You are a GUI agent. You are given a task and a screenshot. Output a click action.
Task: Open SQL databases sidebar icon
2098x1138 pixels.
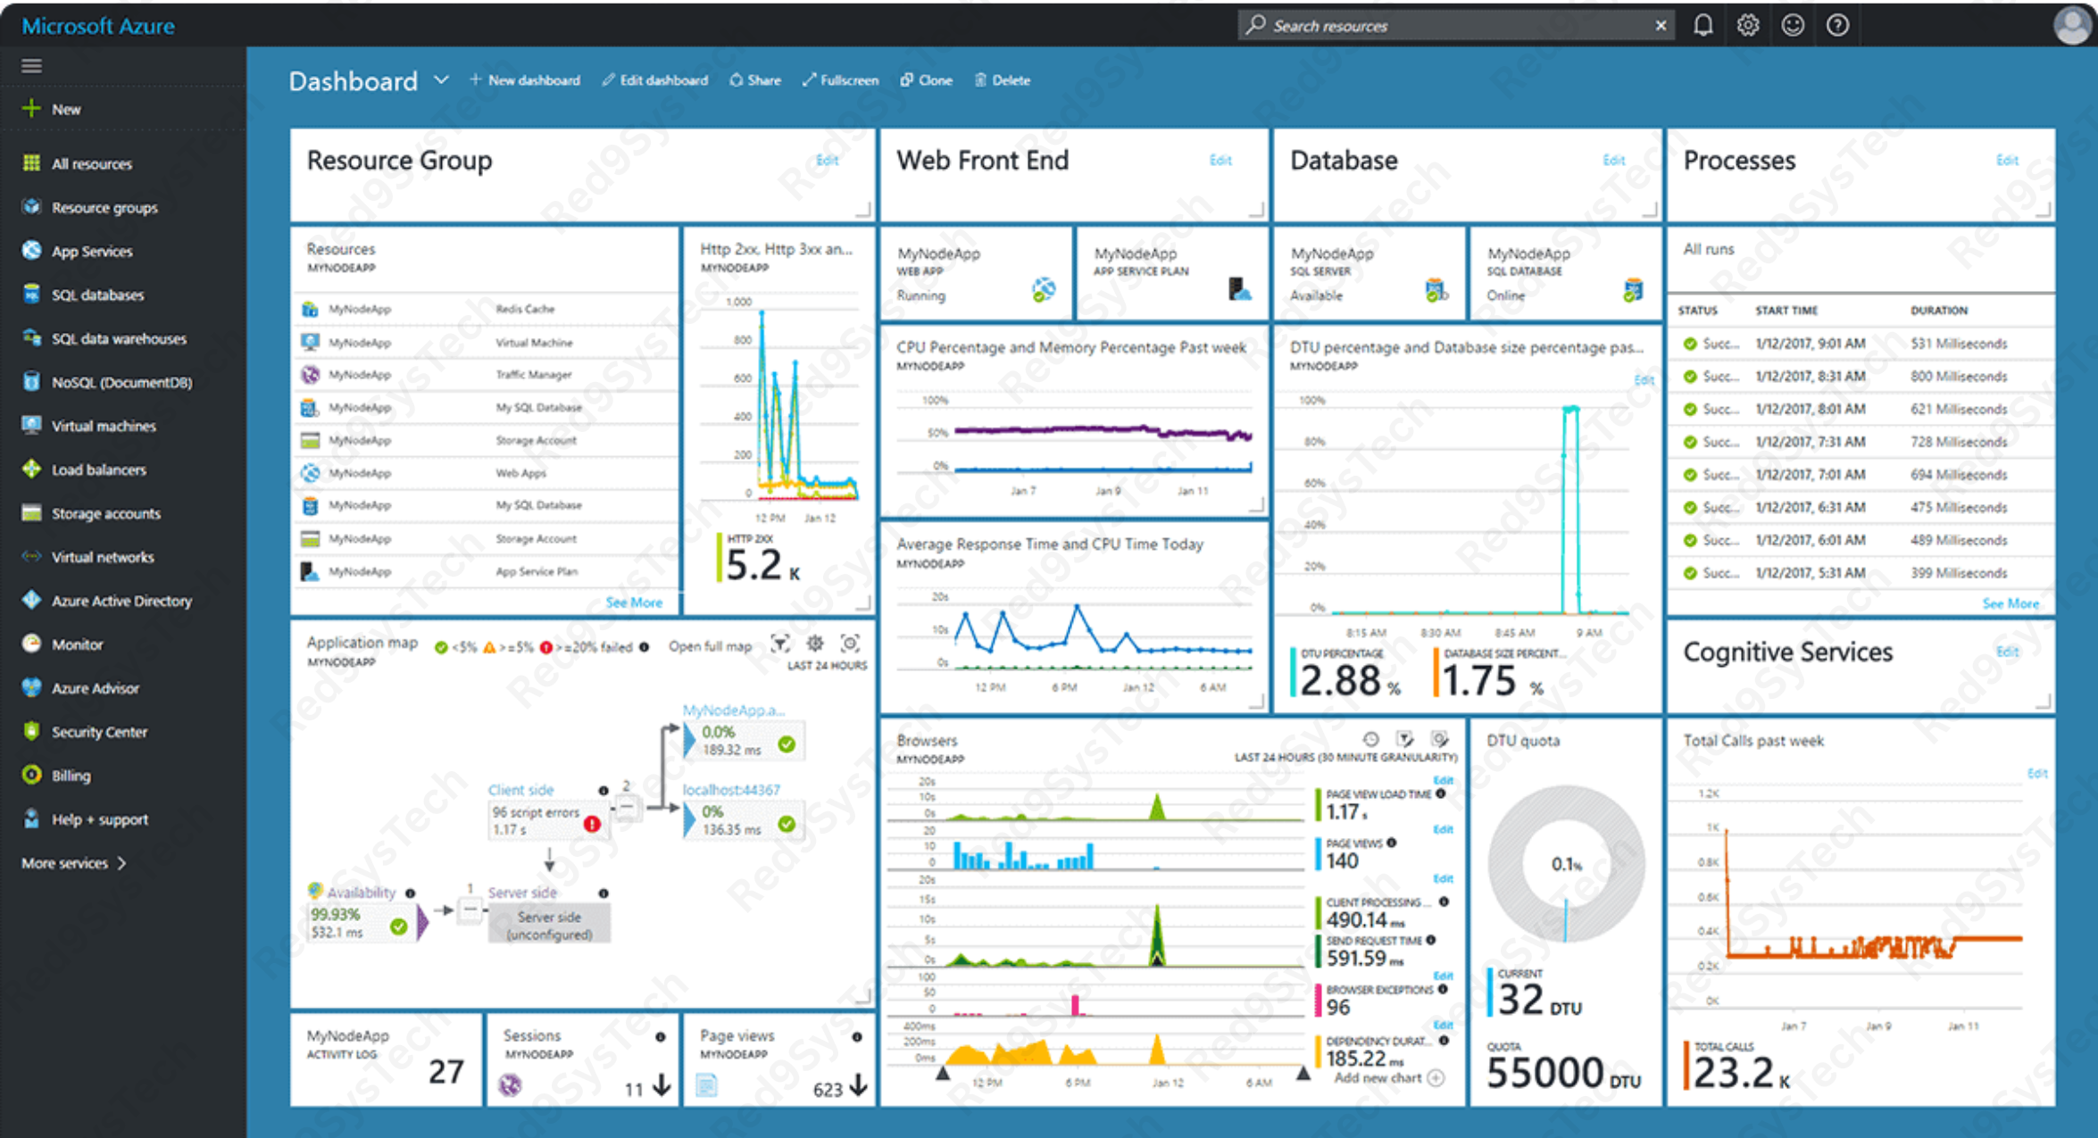31,294
